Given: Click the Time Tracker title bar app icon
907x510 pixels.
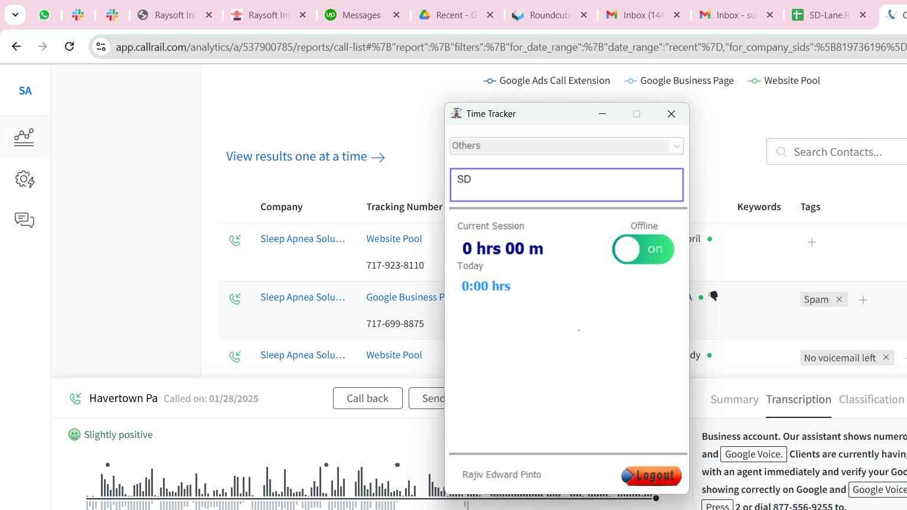Looking at the screenshot, I should point(456,113).
